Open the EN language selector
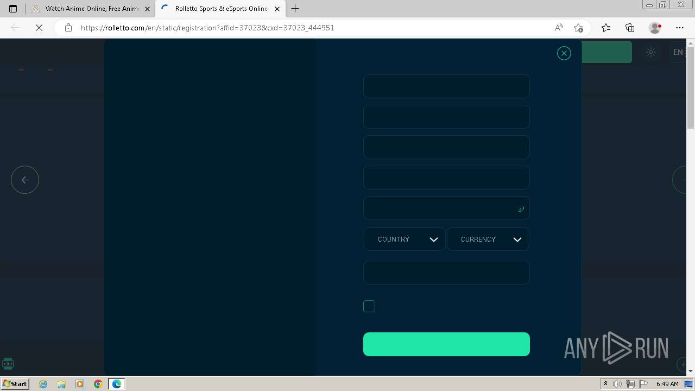This screenshot has height=391, width=695. click(678, 52)
